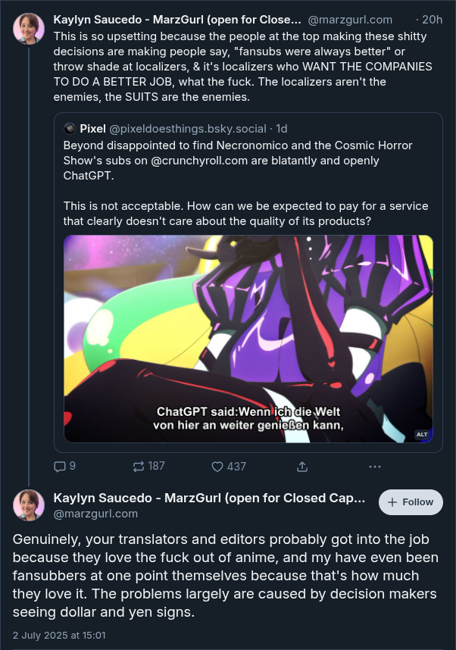Click the @marzgurl.com handle under the Follow row
The height and width of the screenshot is (650, 456).
[x=95, y=514]
